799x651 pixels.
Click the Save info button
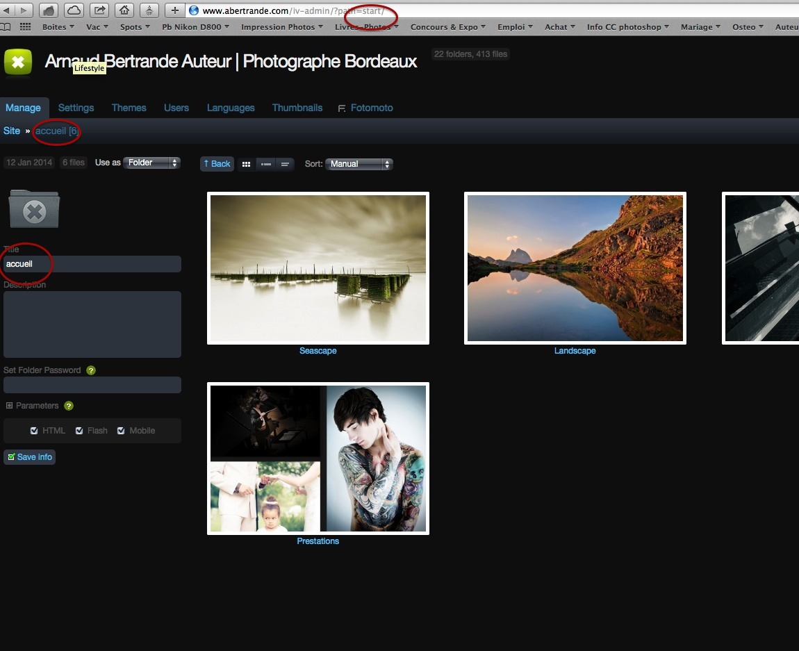(x=30, y=457)
